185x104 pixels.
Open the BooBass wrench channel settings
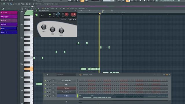(42, 15)
